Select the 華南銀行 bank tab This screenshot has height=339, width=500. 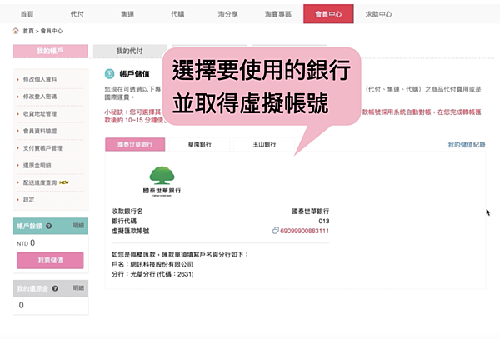(200, 144)
